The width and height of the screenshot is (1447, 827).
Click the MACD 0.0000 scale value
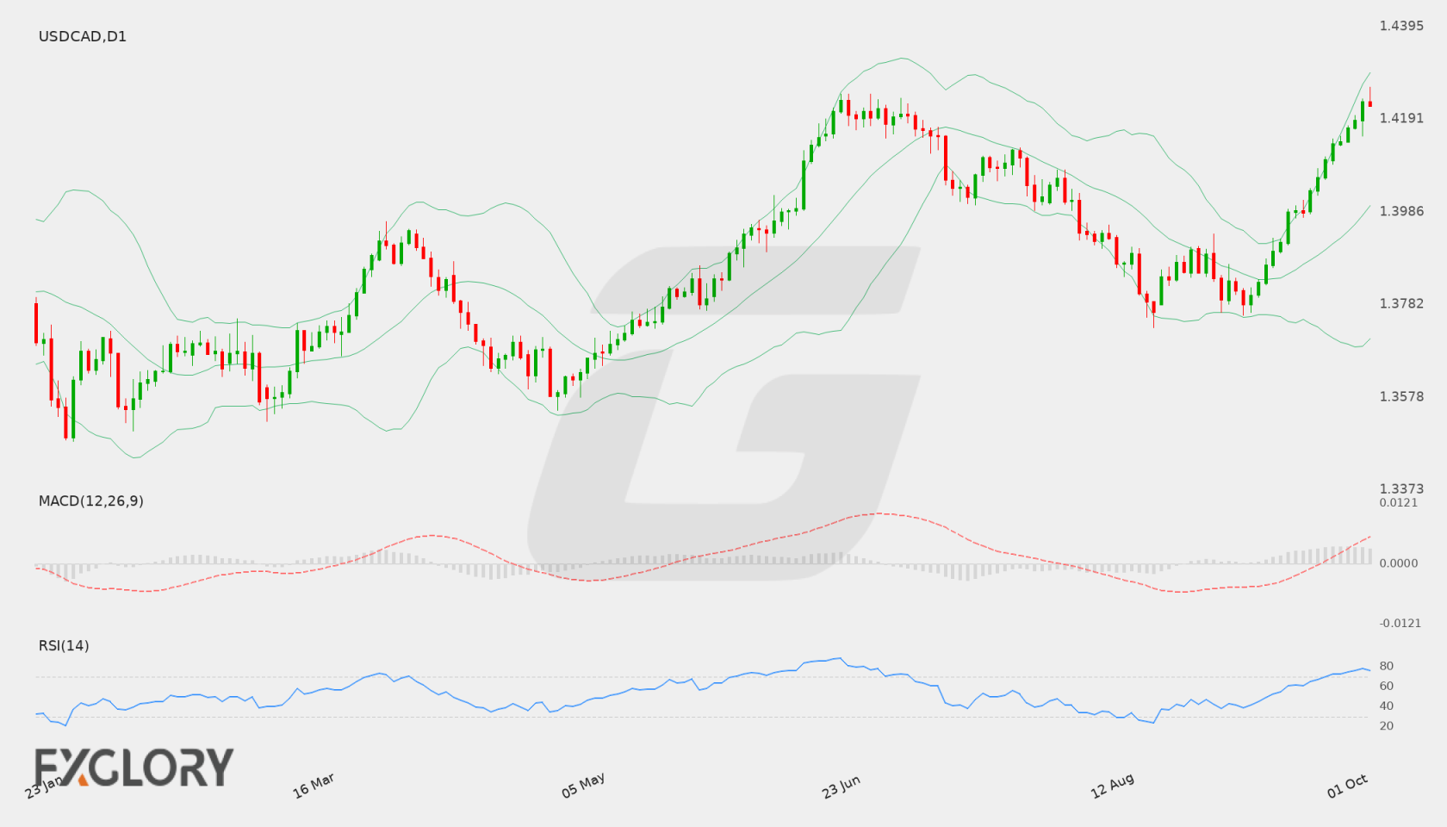coord(1399,563)
